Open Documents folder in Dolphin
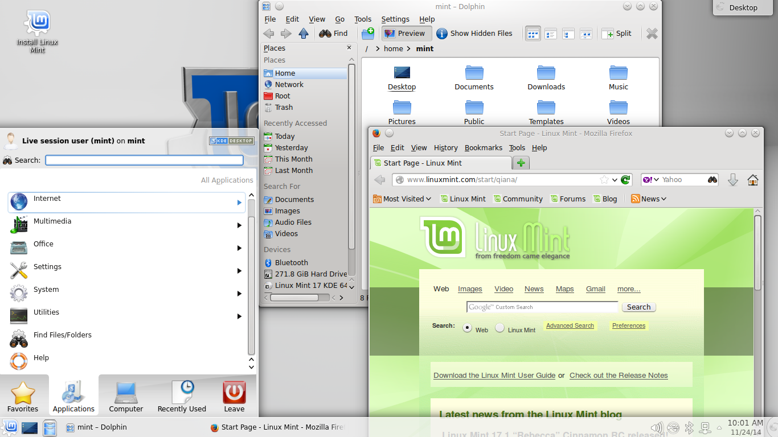The image size is (778, 437). pyautogui.click(x=474, y=78)
